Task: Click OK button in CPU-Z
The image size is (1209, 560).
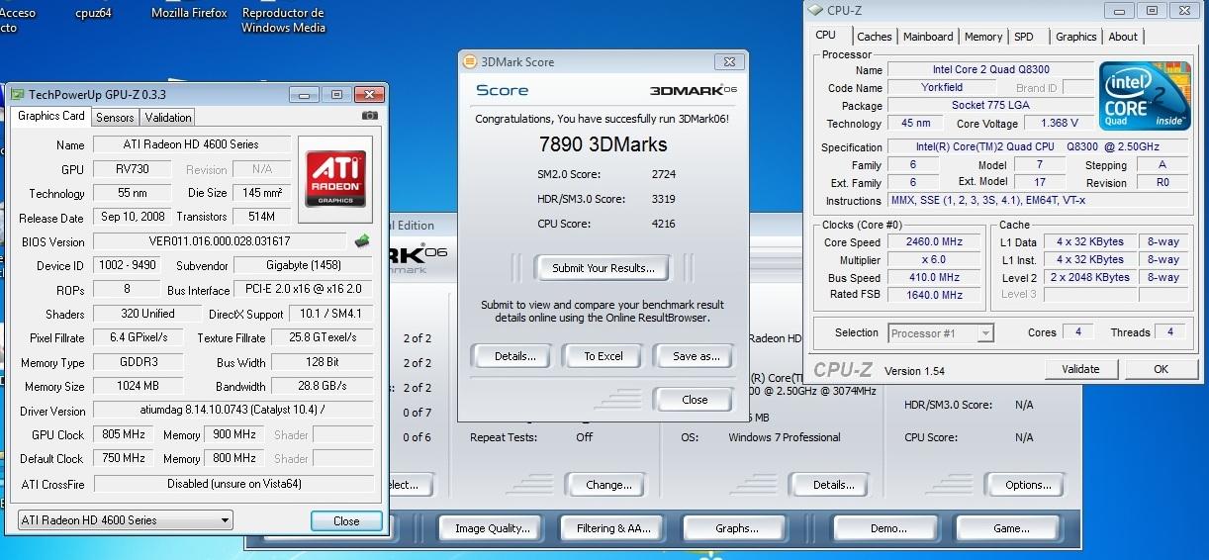Action: tap(1161, 369)
